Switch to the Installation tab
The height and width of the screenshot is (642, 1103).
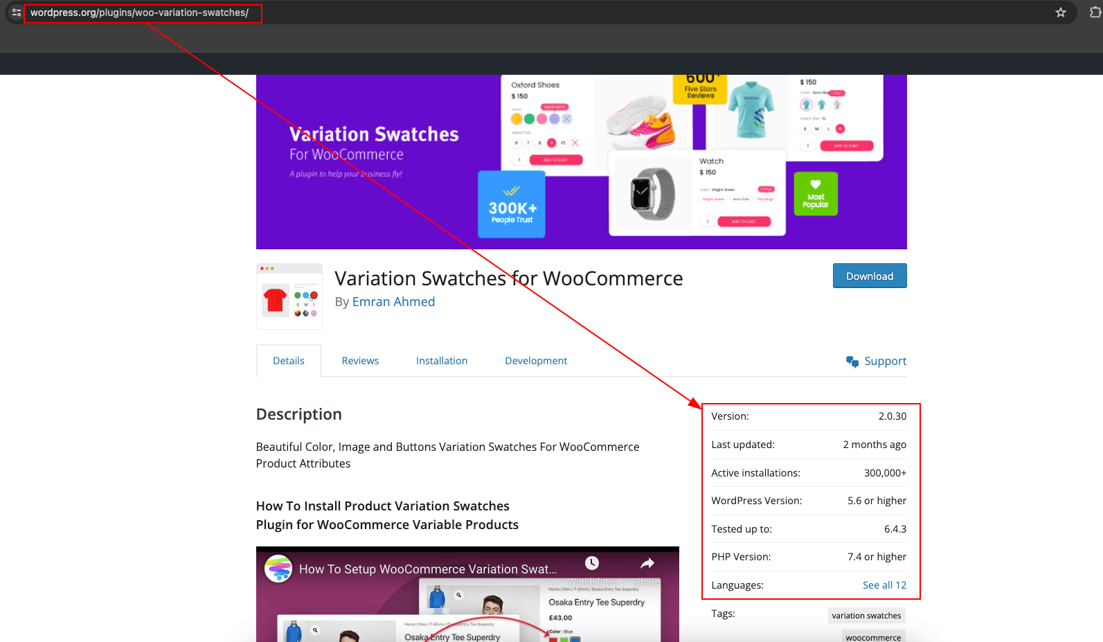coord(442,361)
